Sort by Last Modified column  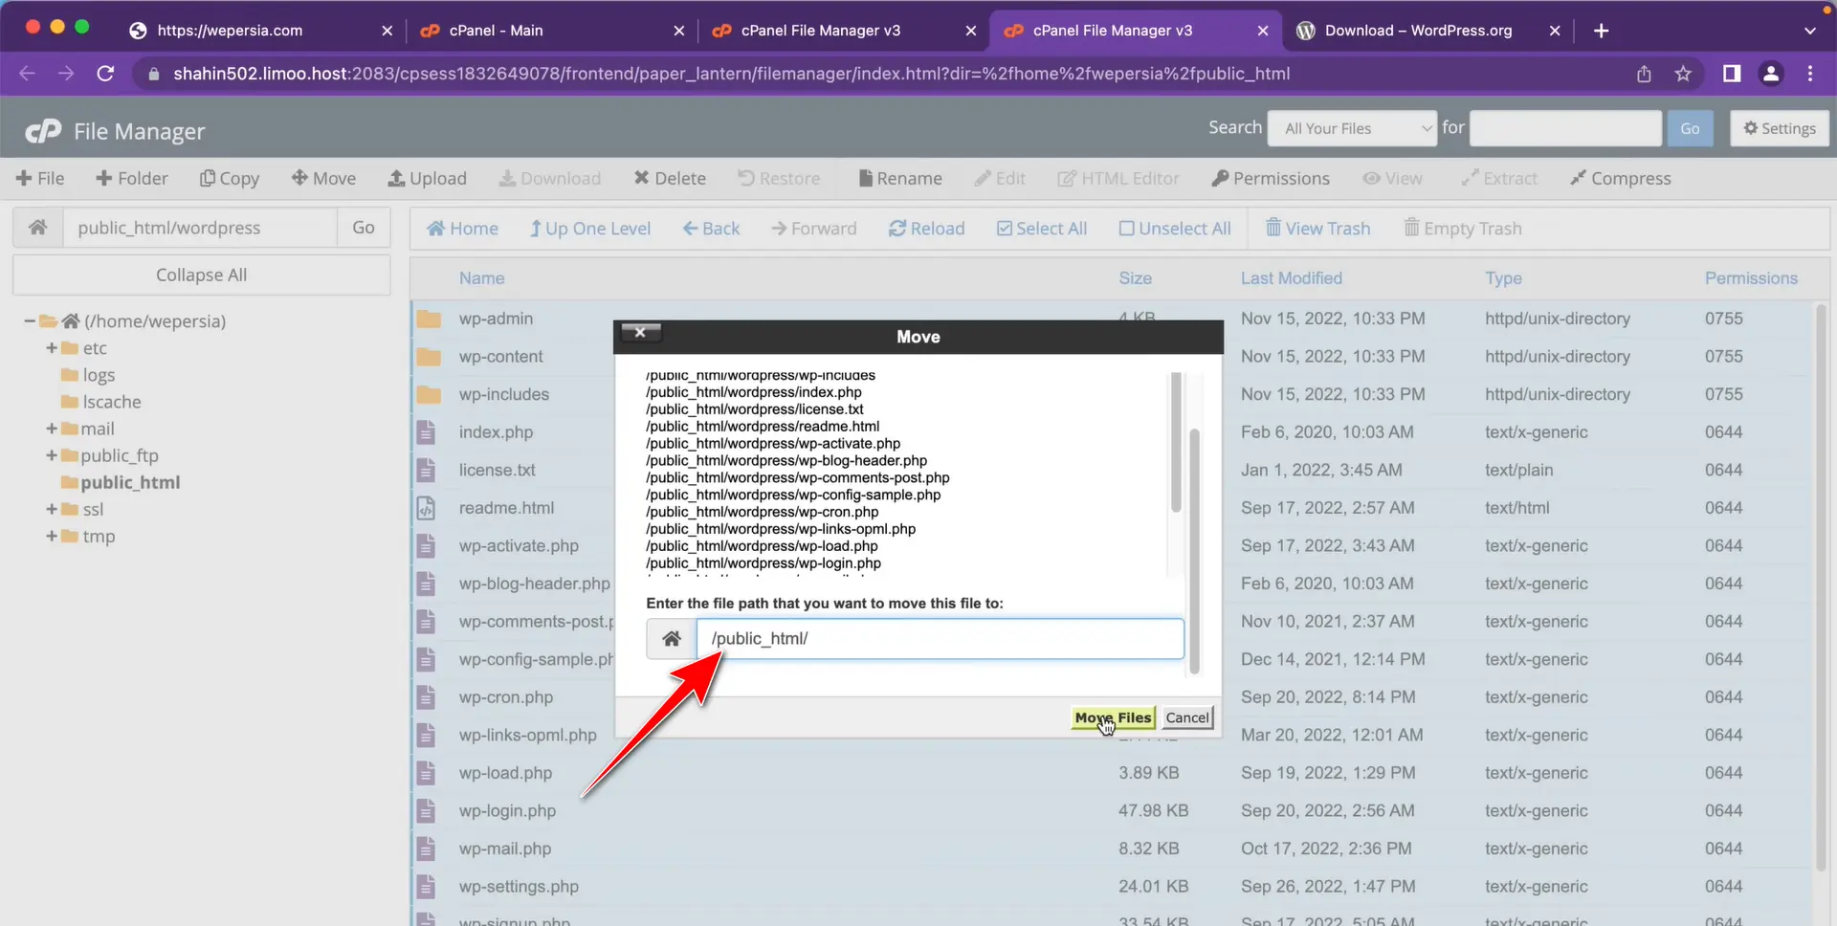coord(1292,278)
